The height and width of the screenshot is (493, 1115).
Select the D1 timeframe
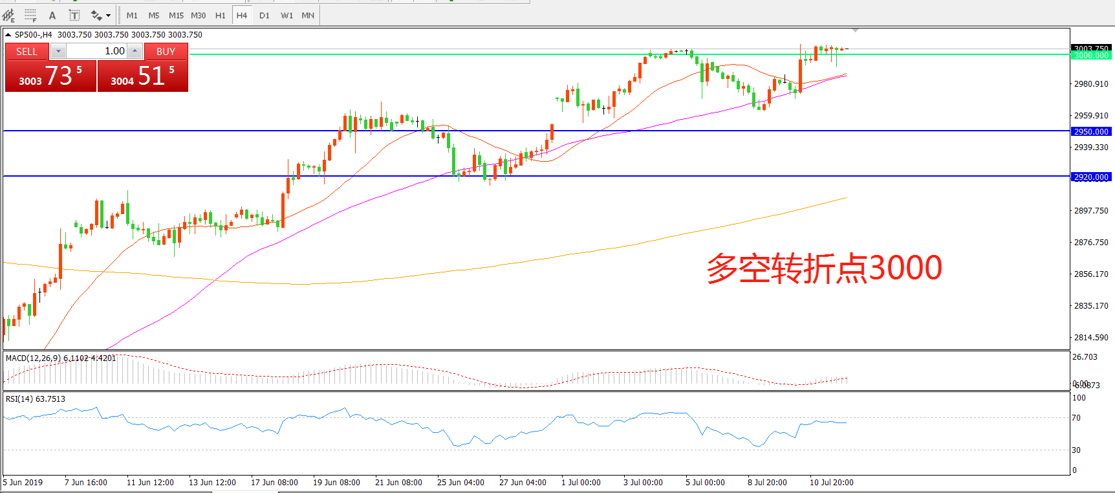coord(265,15)
